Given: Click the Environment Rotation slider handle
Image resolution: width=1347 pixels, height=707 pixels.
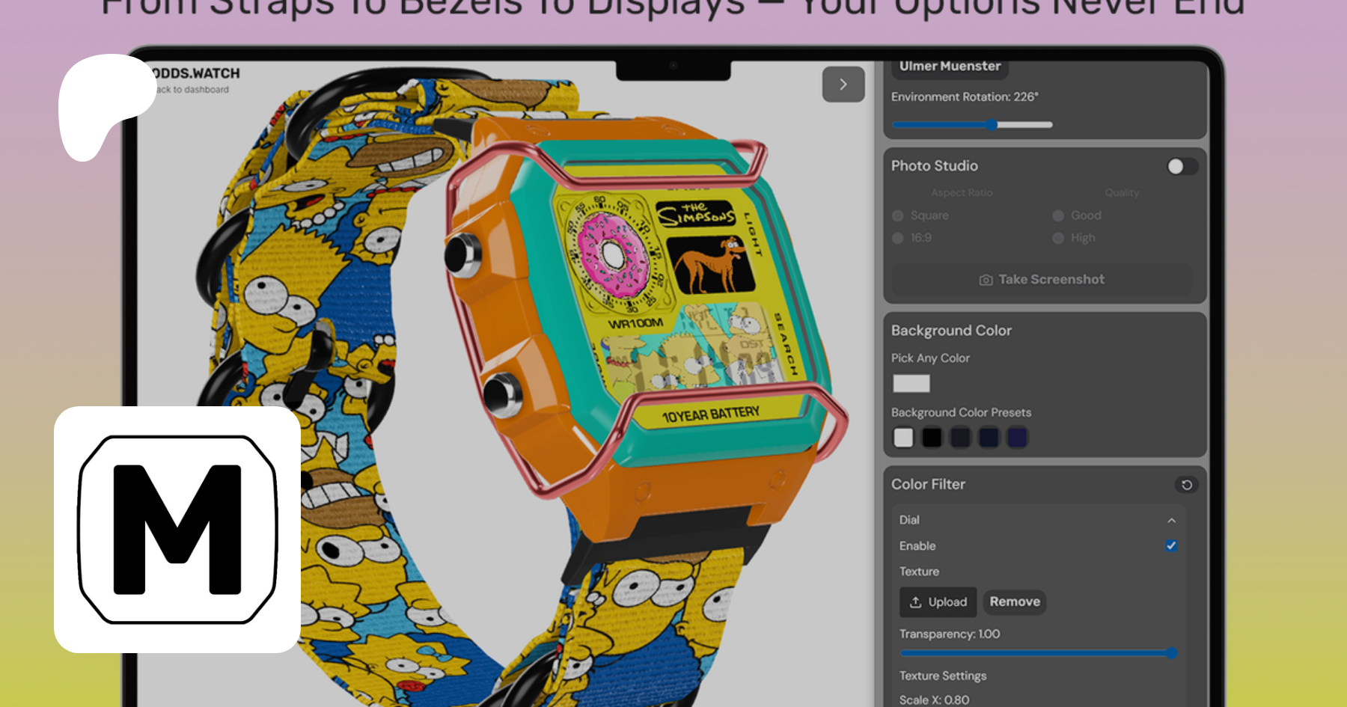Looking at the screenshot, I should point(992,125).
